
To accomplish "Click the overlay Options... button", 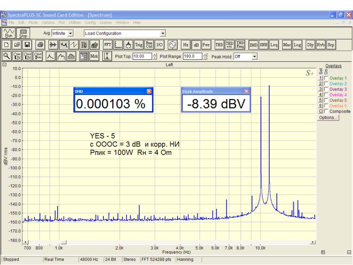I will 328,118.
